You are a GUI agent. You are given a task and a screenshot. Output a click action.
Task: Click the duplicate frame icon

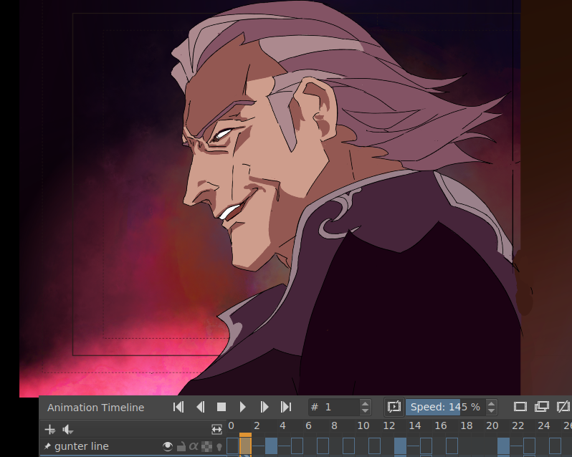pos(542,407)
